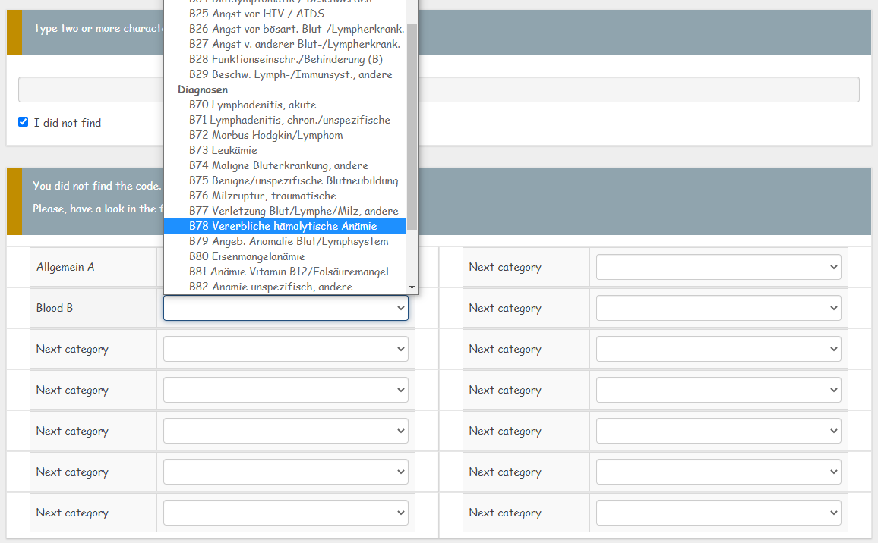
Task: Click the dropdown list's scroll-down arrow
Action: pyautogui.click(x=412, y=288)
